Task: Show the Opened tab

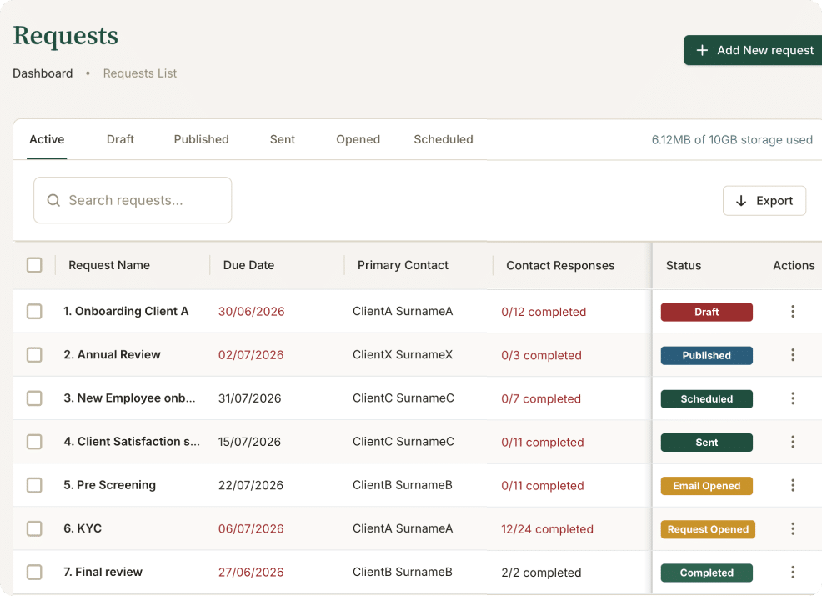Action: [x=358, y=139]
